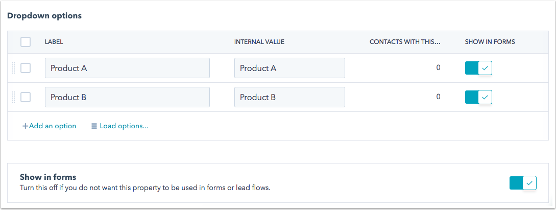Click the checkmark on Product B's forms toggle
Viewport: 556px width, 210px height.
485,97
